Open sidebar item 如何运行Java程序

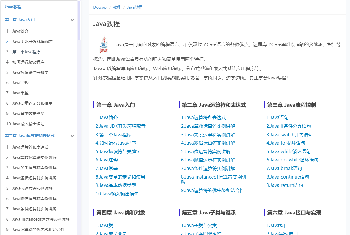pyautogui.click(x=28, y=62)
